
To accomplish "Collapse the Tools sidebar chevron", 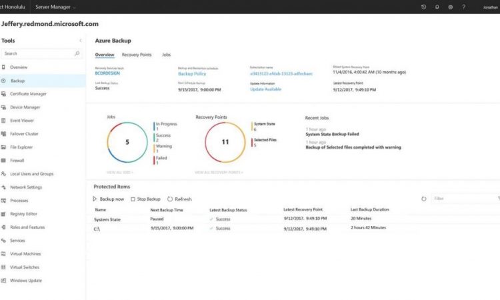I will (x=81, y=41).
